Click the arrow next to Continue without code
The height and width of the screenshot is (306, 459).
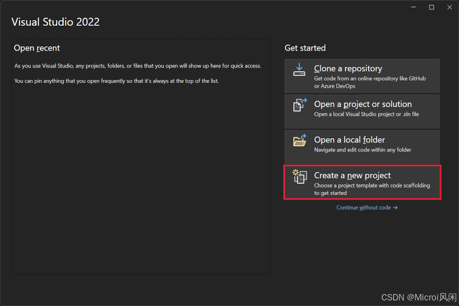coord(395,208)
